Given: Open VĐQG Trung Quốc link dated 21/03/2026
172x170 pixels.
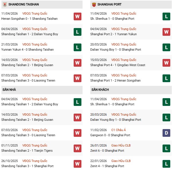Looking at the screenshot, I should 35,44.
